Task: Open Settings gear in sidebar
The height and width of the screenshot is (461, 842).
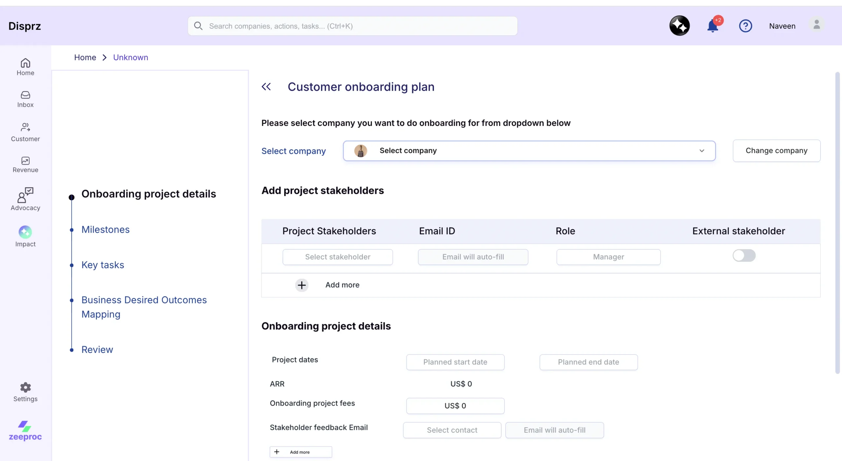Action: pos(25,392)
